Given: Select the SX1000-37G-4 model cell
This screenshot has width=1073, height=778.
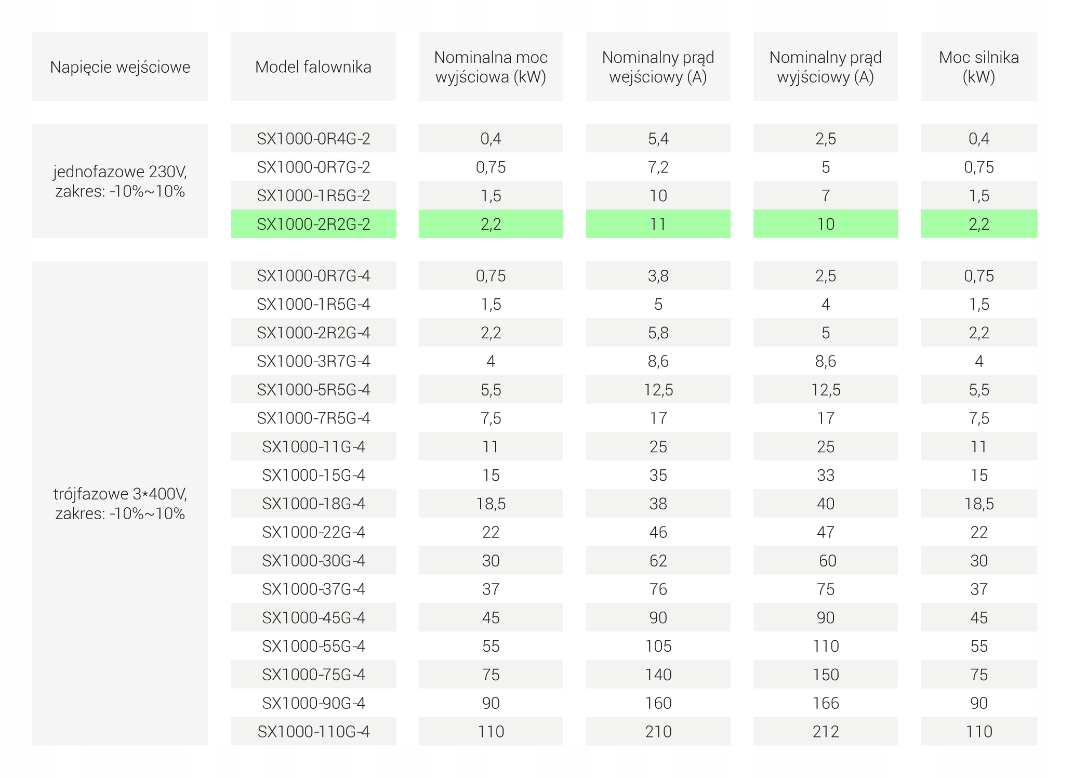Looking at the screenshot, I should click(x=313, y=589).
